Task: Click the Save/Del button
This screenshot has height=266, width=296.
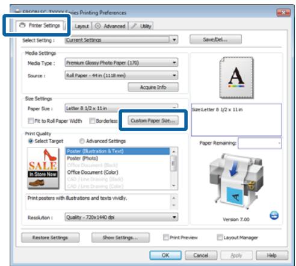Action: click(x=215, y=39)
